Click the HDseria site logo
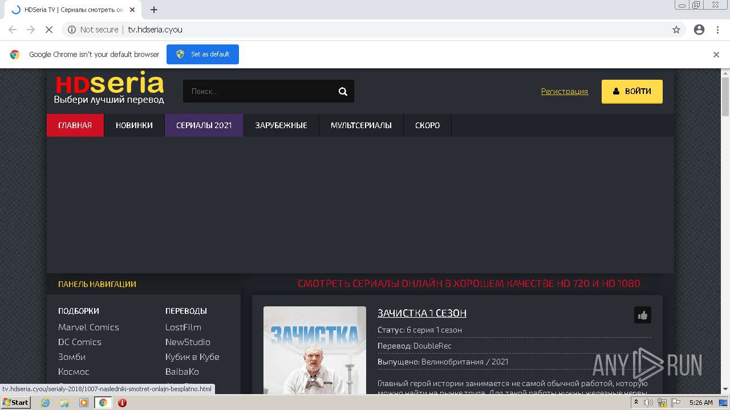The width and height of the screenshot is (730, 410). 109,88
